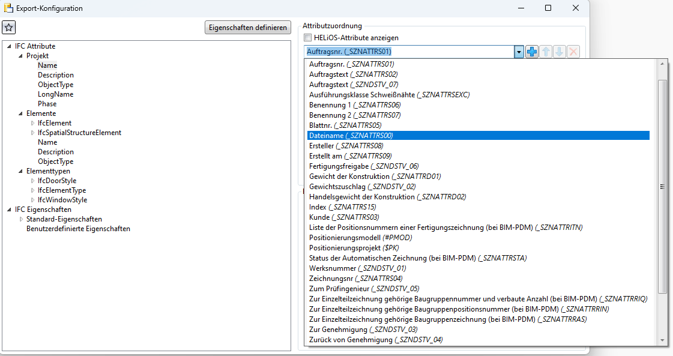Click the star favorites icon

pos(9,28)
